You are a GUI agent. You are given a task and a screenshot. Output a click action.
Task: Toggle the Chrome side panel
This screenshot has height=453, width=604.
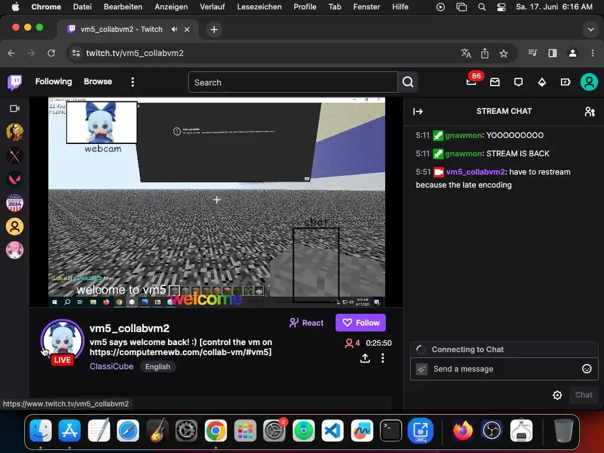point(552,53)
